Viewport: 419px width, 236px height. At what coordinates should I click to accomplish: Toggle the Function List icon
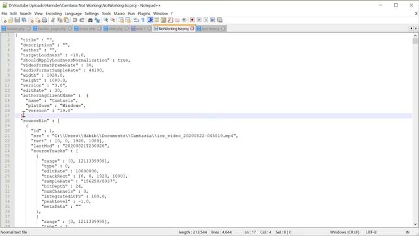(x=170, y=20)
